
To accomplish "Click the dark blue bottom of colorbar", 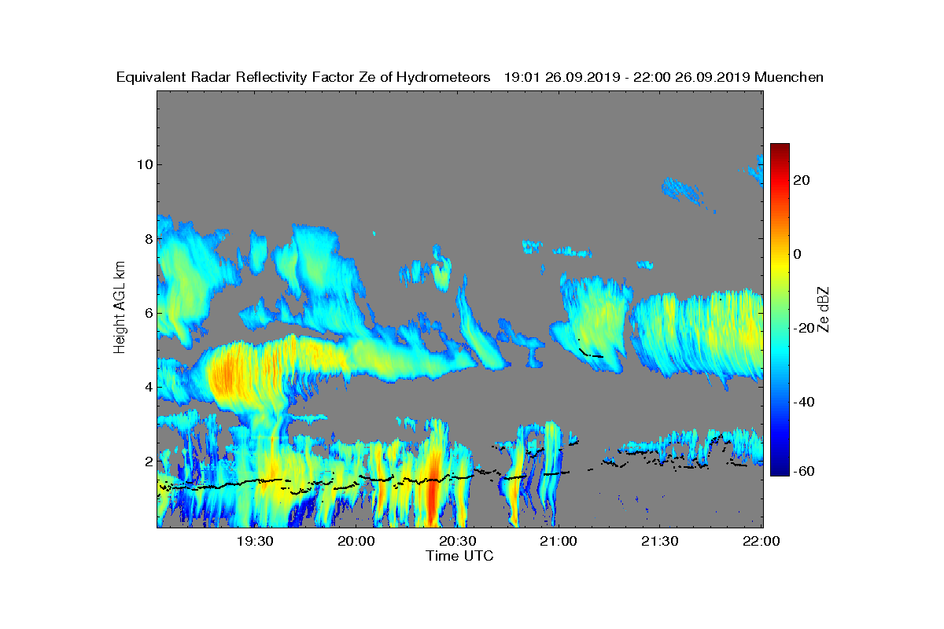I will coord(780,470).
